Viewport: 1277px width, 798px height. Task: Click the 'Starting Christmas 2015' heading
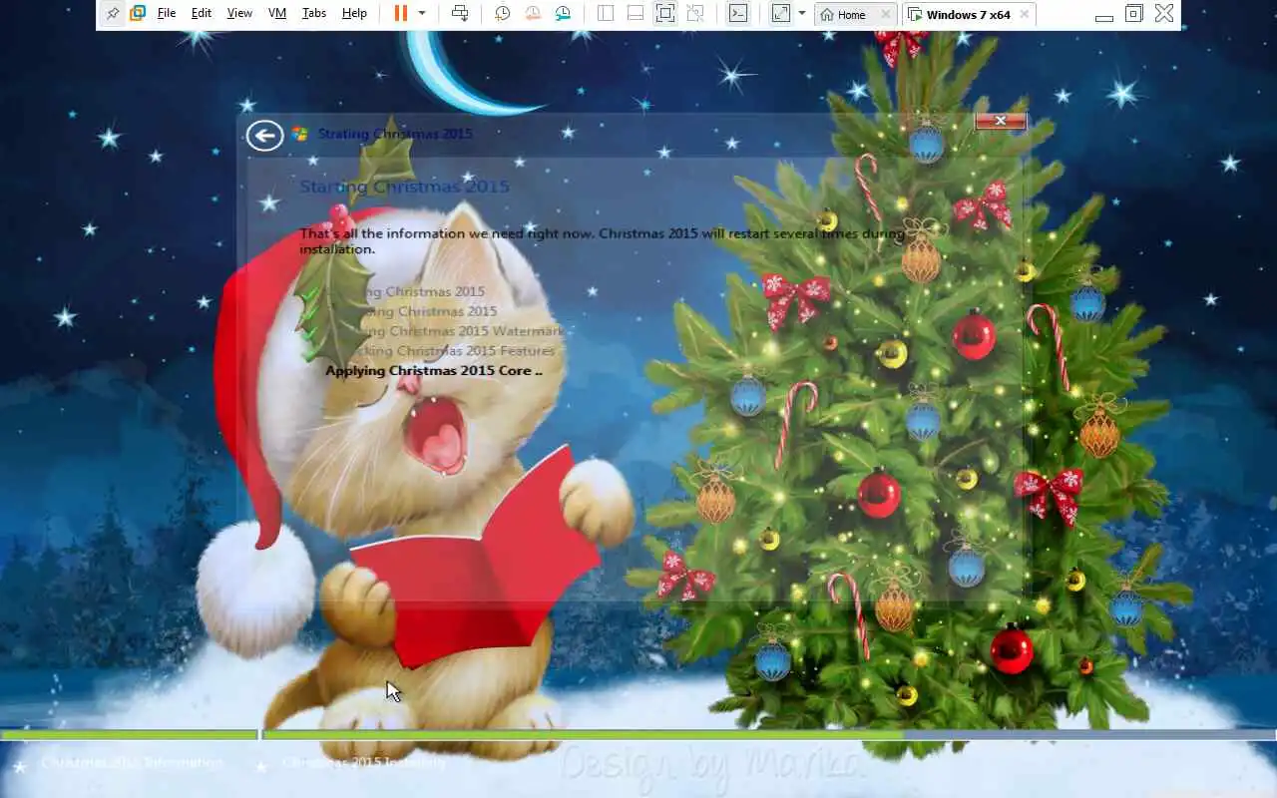coord(404,187)
